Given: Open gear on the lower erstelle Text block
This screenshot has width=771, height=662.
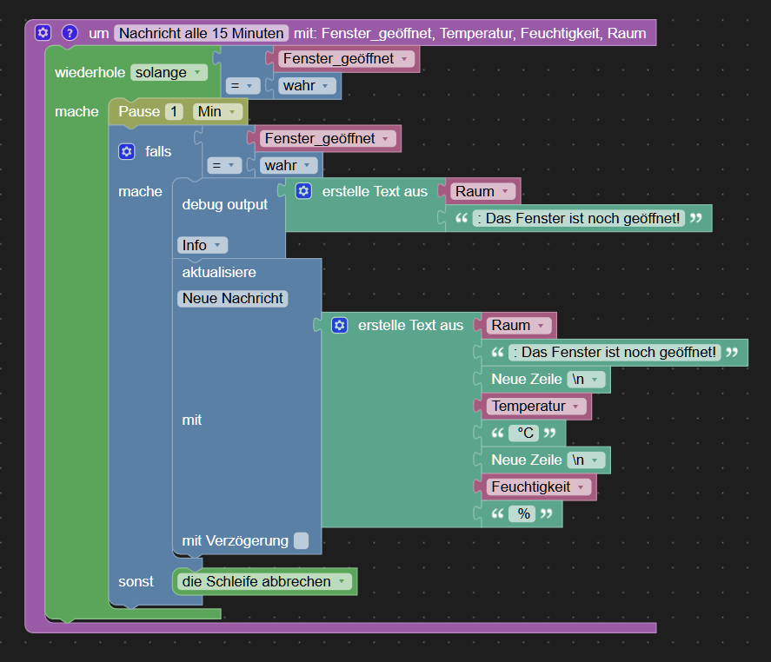Looking at the screenshot, I should tap(339, 325).
